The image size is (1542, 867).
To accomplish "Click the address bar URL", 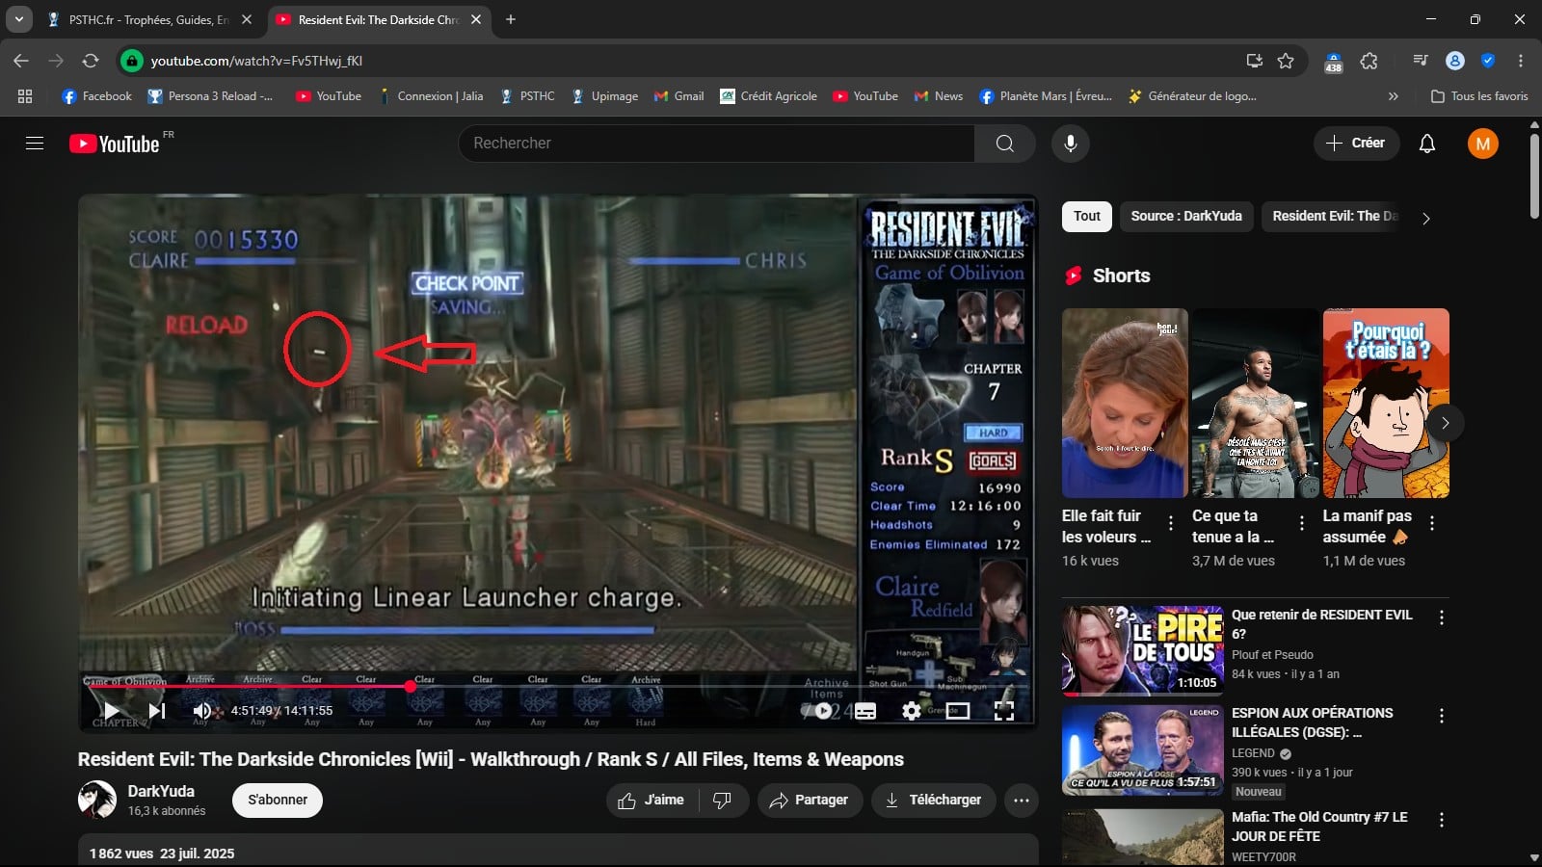I will (x=256, y=61).
